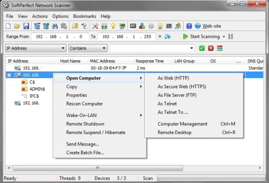This screenshot has height=183, width=269.
Task: Click Start Scanning button
Action: [x=201, y=37]
